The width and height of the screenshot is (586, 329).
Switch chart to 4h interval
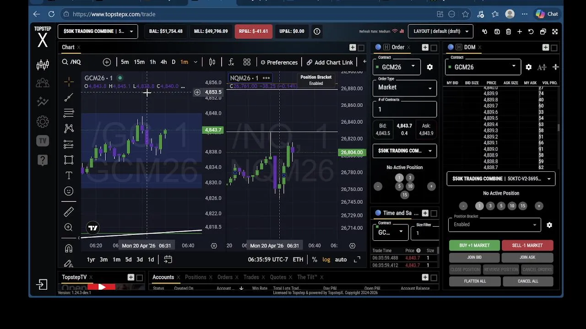click(x=163, y=62)
